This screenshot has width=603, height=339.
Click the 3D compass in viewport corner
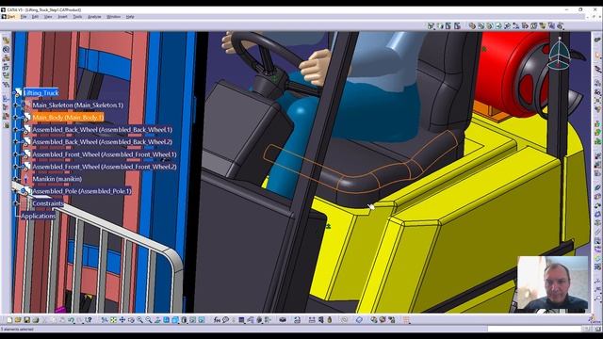click(x=560, y=54)
